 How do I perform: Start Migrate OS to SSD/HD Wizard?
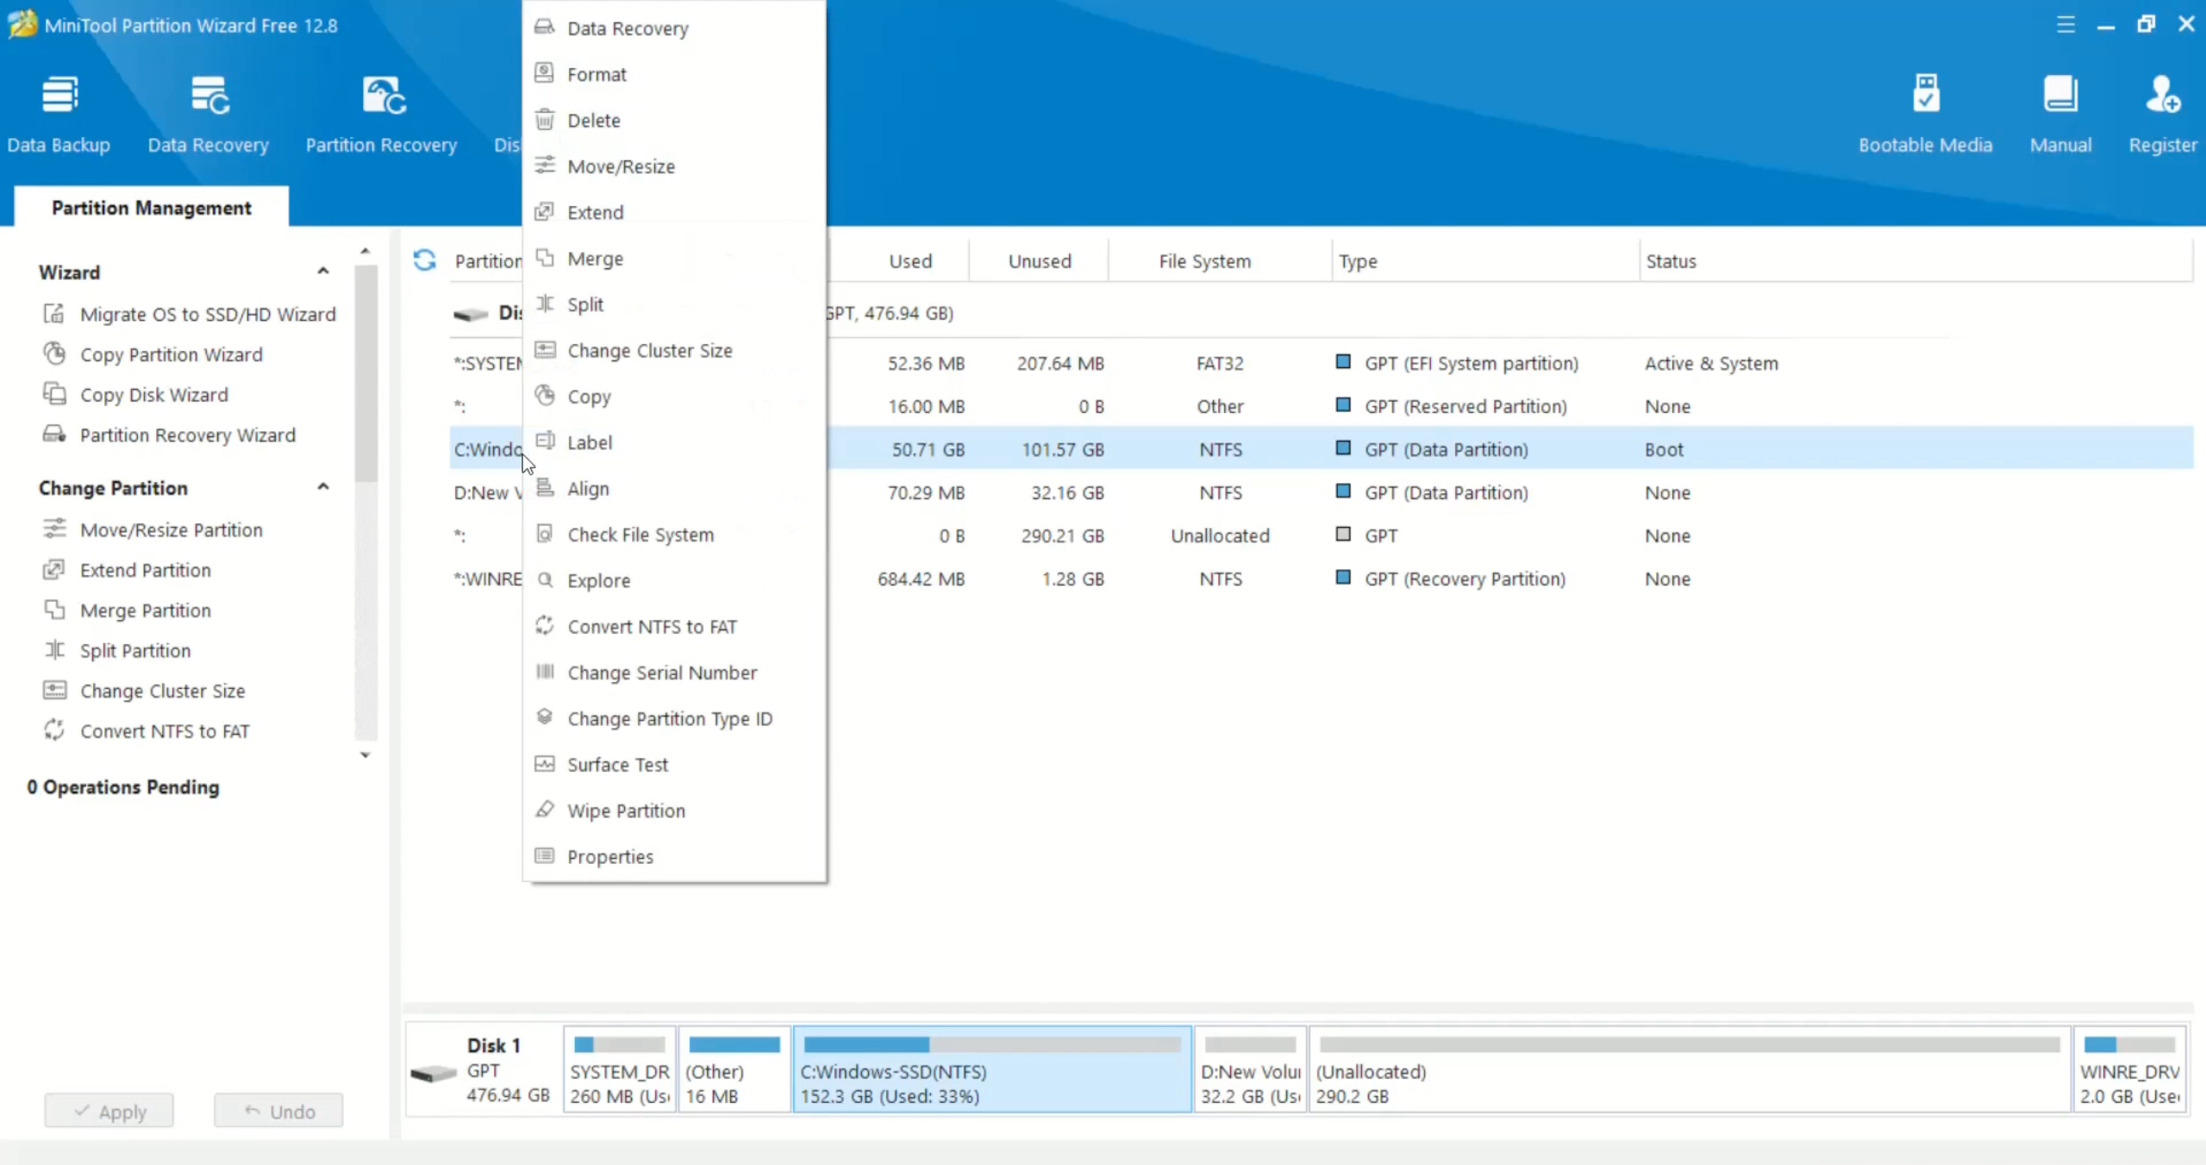pyautogui.click(x=207, y=314)
